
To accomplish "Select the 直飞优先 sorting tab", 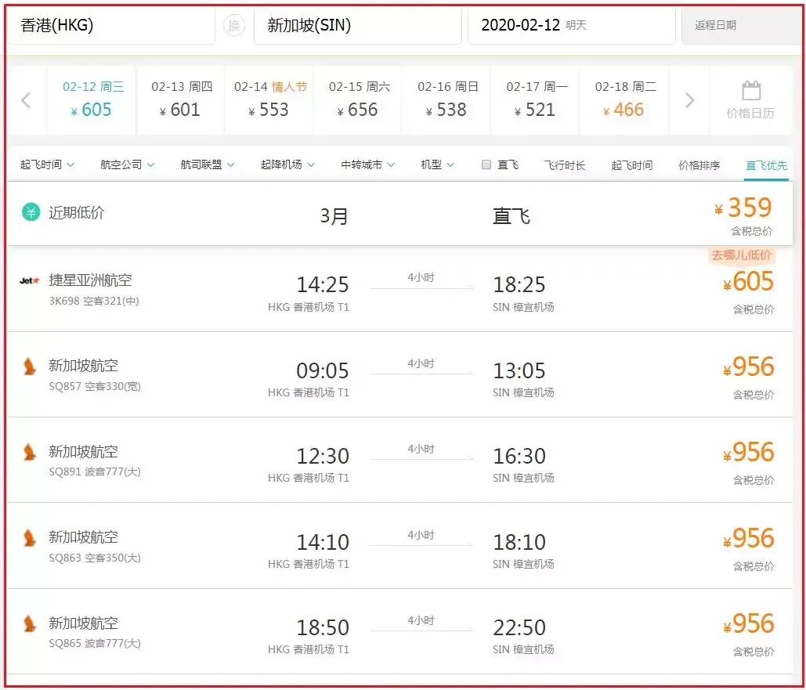I will click(x=766, y=165).
